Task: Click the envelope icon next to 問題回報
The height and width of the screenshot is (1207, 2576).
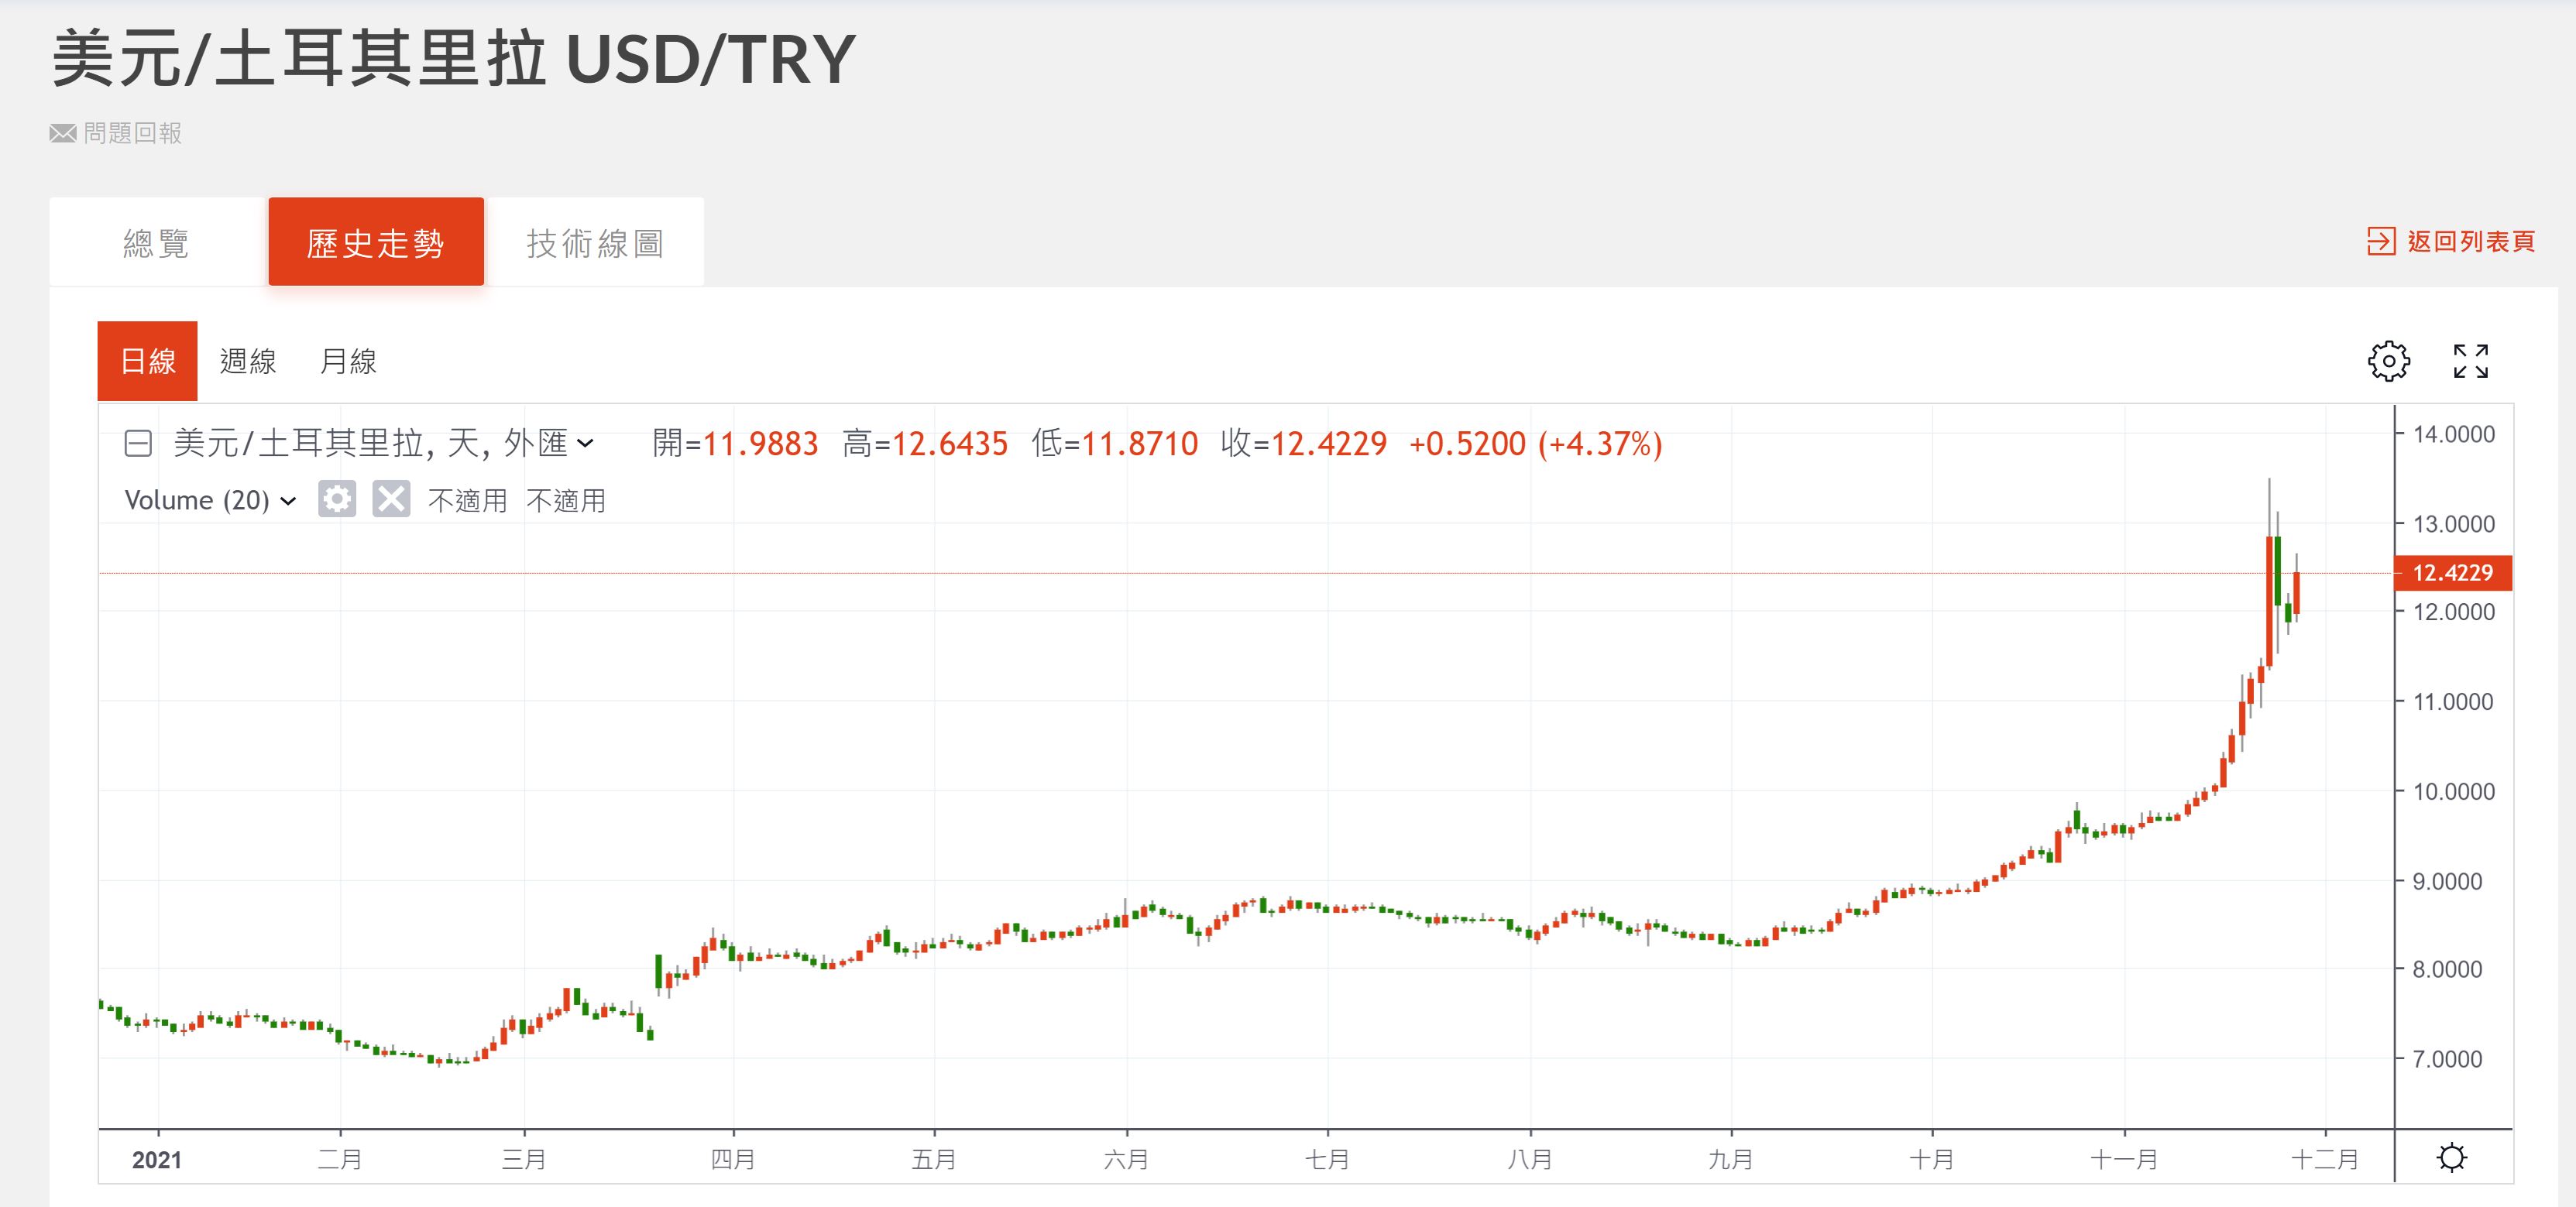Action: (63, 133)
